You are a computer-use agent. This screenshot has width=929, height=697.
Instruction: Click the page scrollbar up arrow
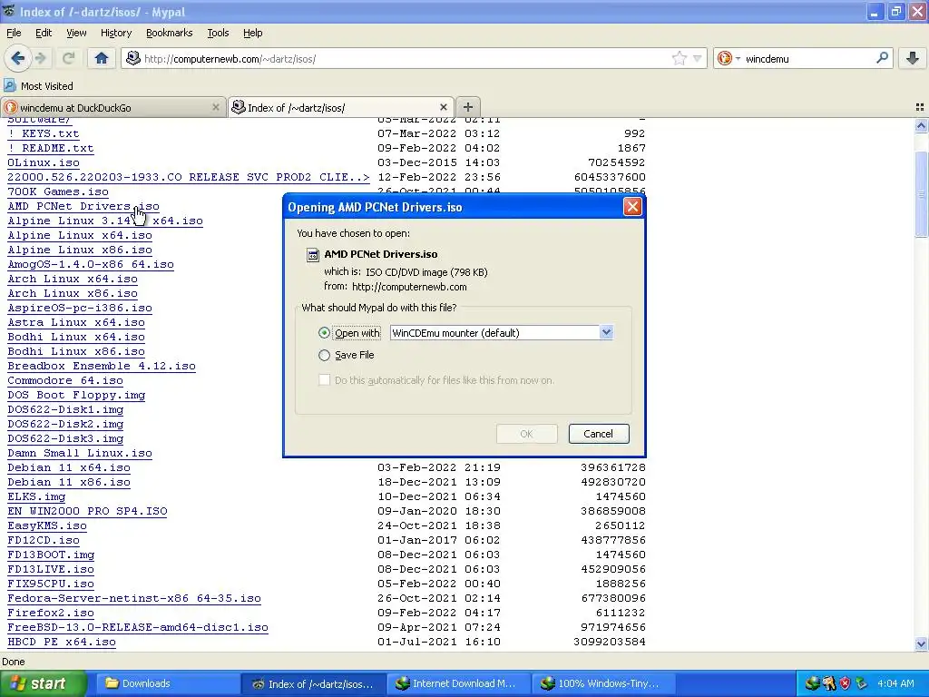pos(921,125)
